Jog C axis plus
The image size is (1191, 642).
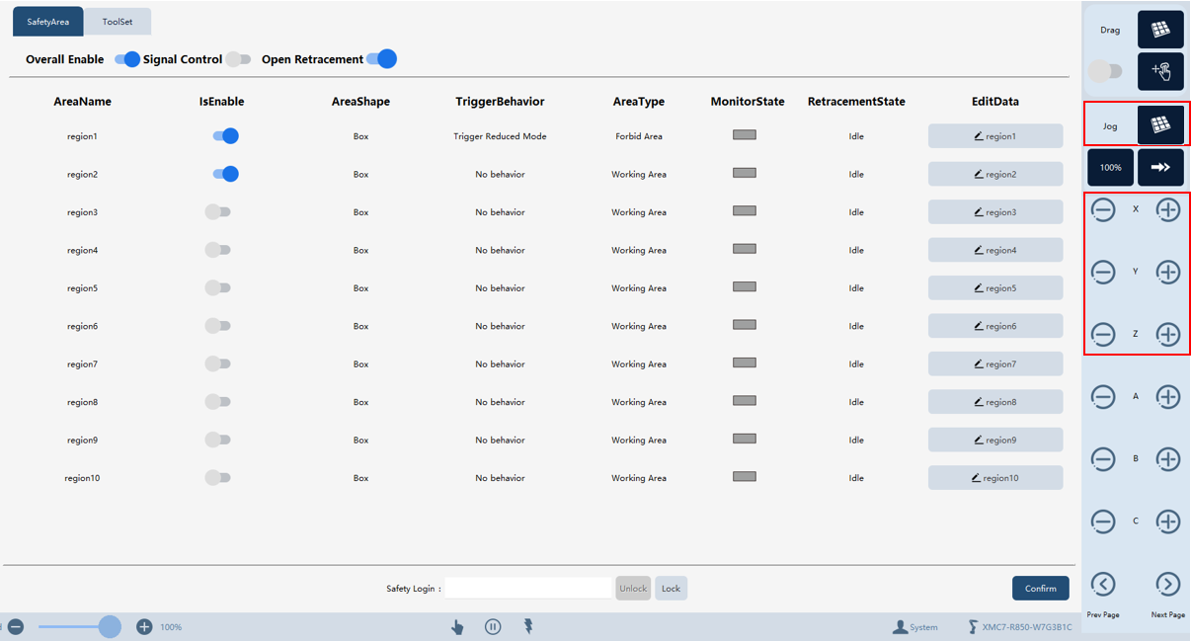point(1168,521)
